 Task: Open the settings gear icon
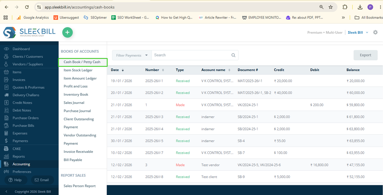[375, 32]
